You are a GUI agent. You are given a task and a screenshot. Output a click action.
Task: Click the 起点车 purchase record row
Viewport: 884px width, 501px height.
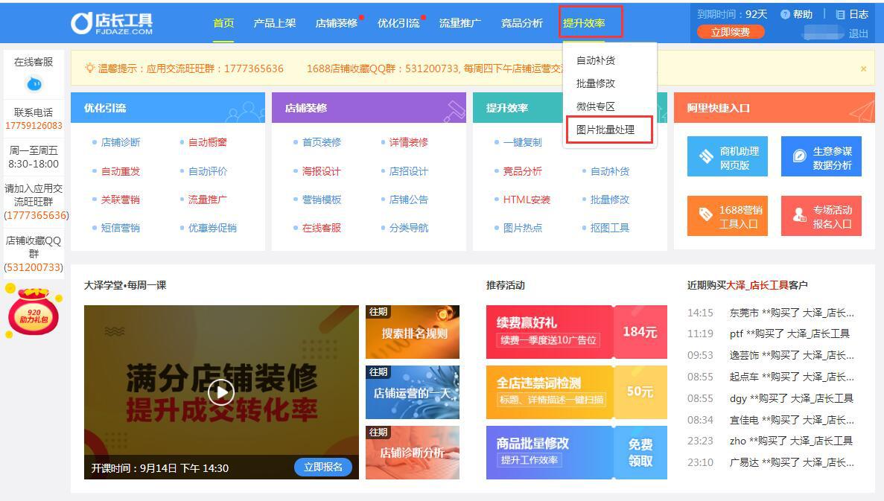coord(771,377)
